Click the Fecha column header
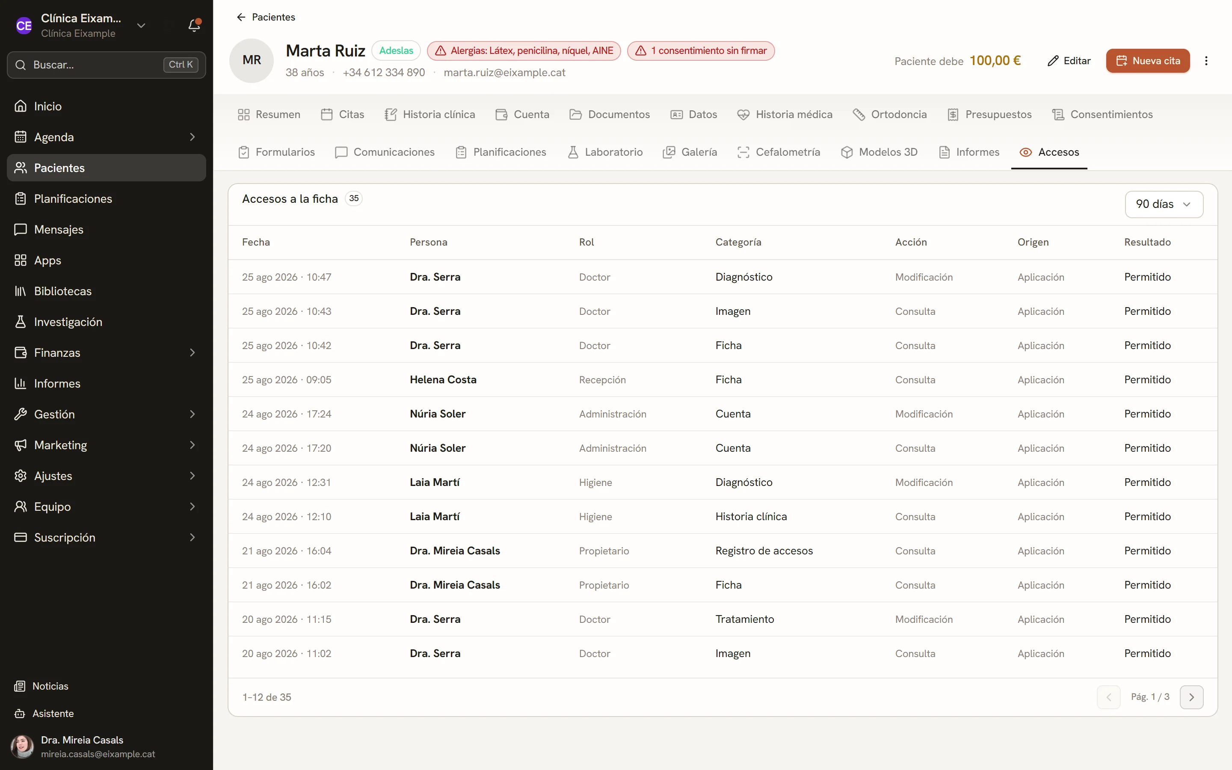 [x=256, y=242]
